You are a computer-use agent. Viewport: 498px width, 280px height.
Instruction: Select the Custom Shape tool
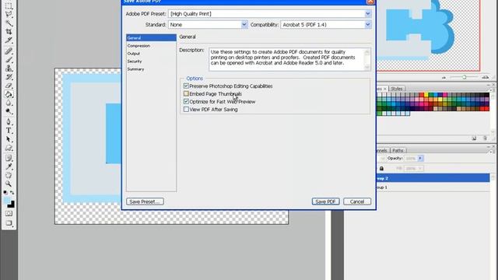pos(9,148)
